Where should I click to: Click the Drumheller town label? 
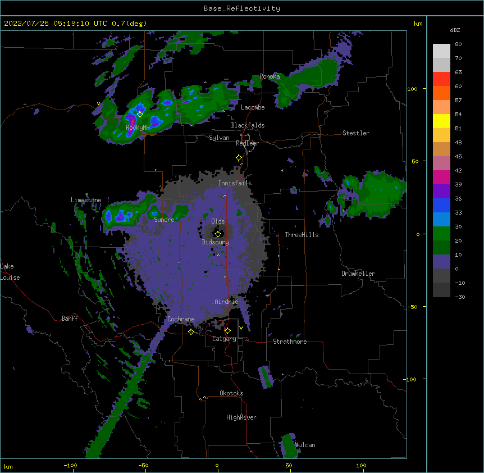click(x=358, y=274)
